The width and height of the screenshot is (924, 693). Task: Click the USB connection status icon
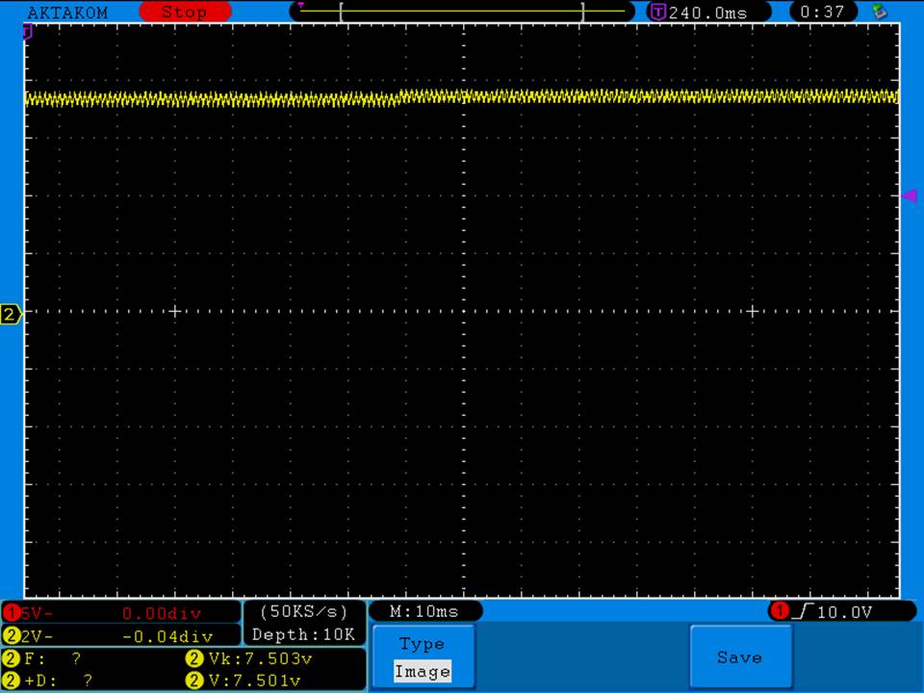click(x=879, y=12)
